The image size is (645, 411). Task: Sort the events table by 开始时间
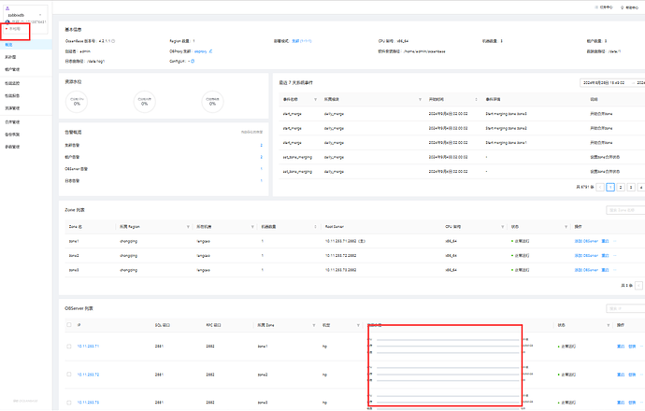tap(477, 99)
